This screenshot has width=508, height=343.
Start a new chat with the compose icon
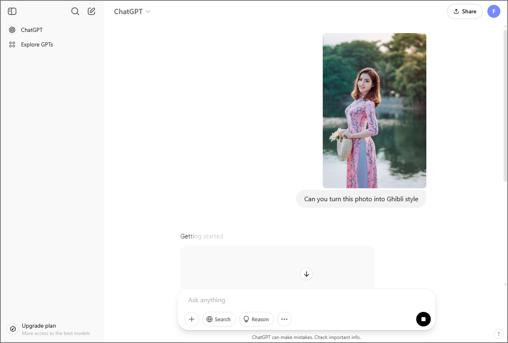pyautogui.click(x=91, y=11)
